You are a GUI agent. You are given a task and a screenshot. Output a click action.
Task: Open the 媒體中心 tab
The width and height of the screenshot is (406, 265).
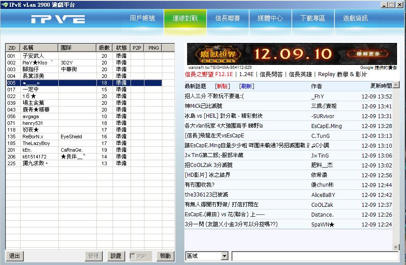[270, 18]
